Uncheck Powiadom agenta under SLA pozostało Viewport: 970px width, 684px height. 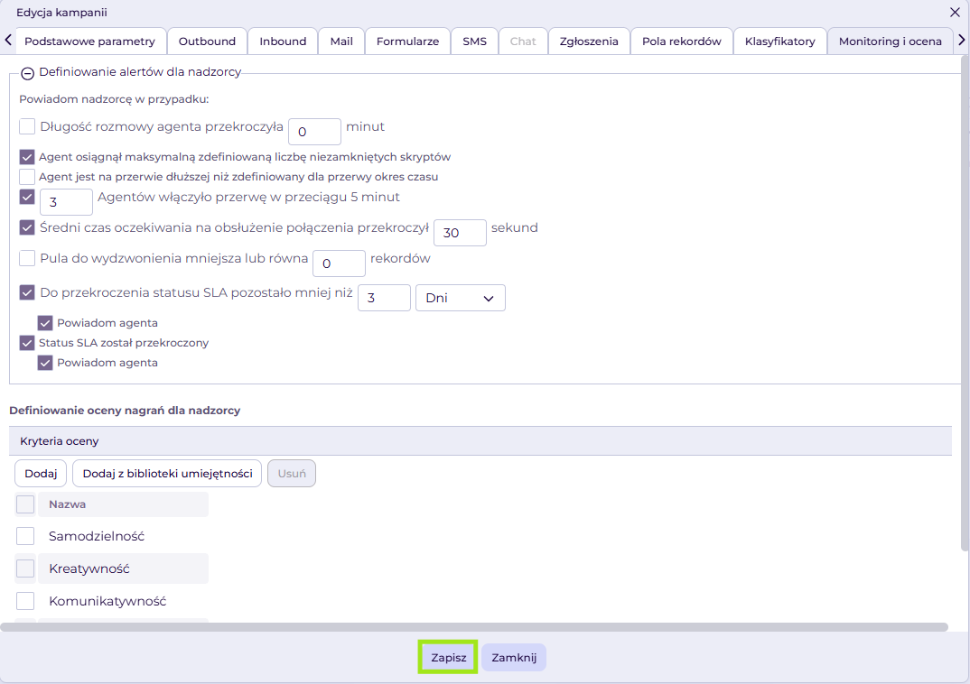coord(45,323)
